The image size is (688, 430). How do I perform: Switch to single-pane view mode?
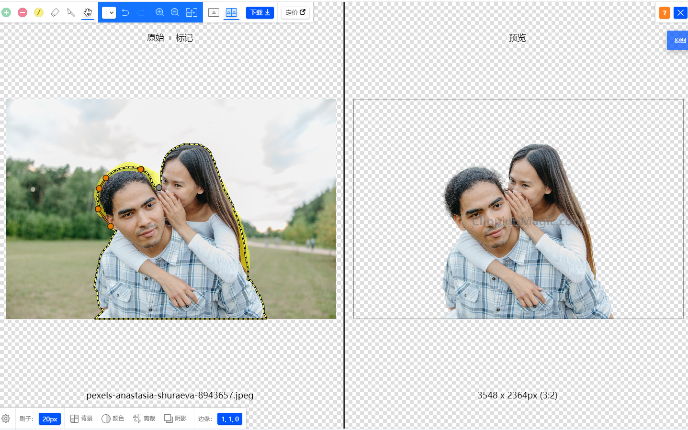214,12
